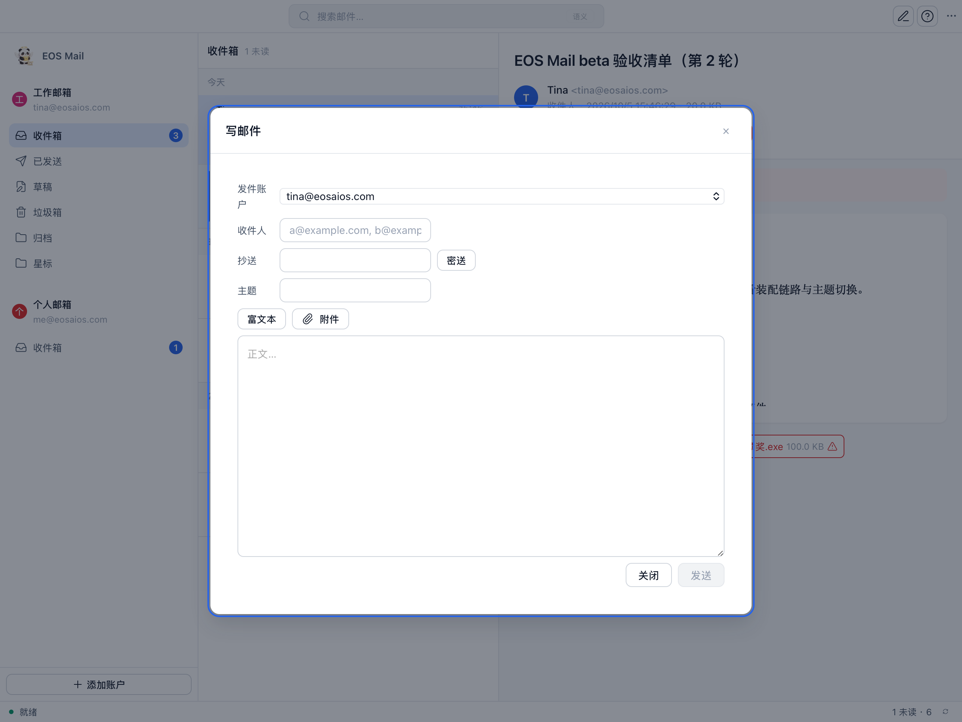Image resolution: width=962 pixels, height=722 pixels.
Task: Click into the message body text area
Action: 481,446
